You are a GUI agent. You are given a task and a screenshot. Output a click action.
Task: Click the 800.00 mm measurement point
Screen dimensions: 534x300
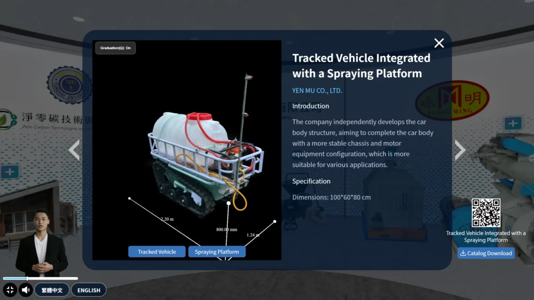tap(228, 203)
